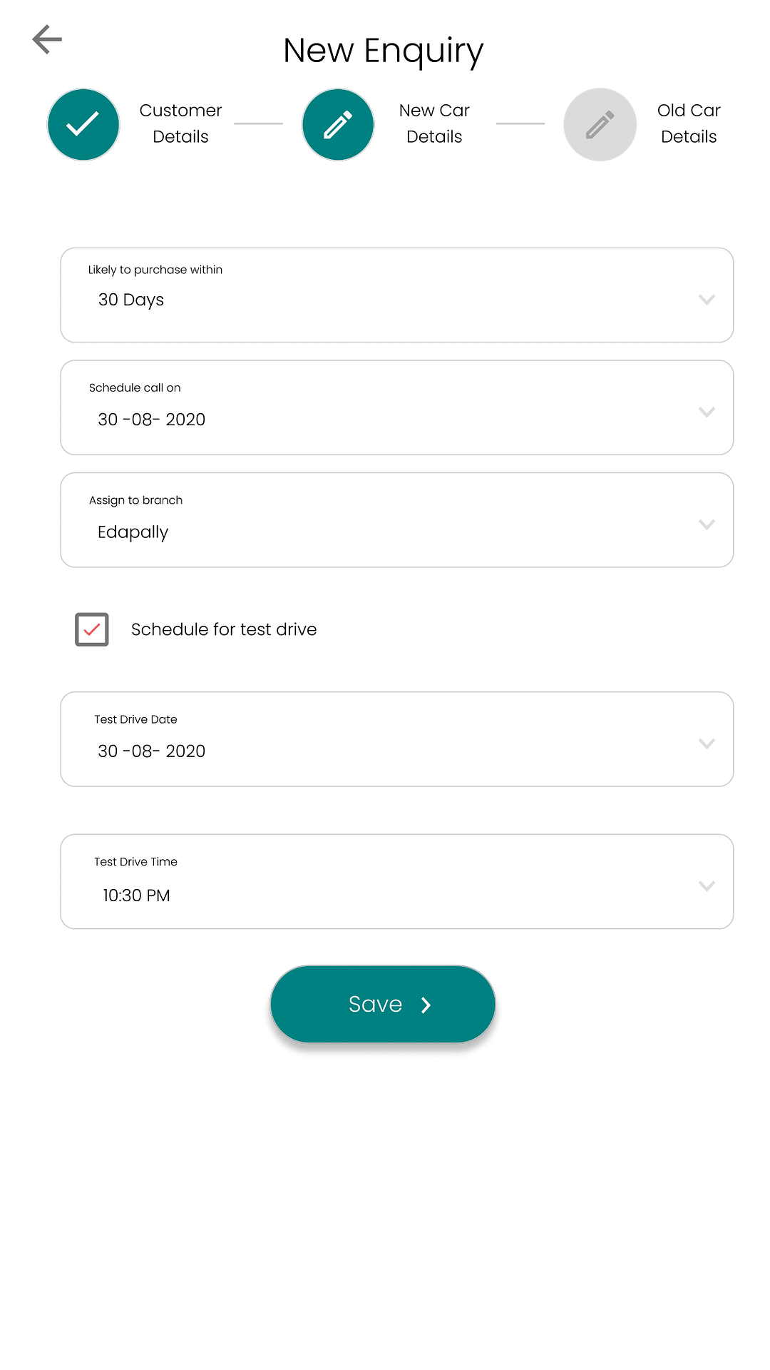Expand the Assign to branch chevron
This screenshot has width=770, height=1370.
(707, 524)
